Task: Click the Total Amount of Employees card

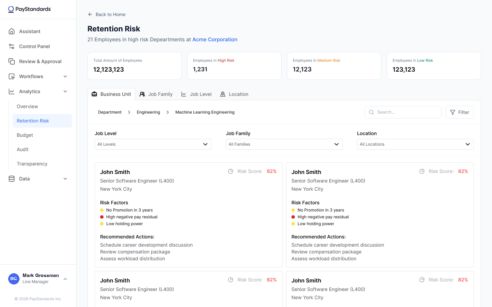Action: click(135, 66)
